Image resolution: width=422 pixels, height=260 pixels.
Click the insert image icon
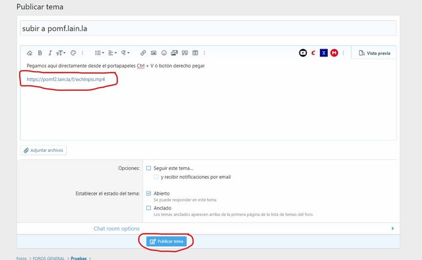click(x=154, y=53)
